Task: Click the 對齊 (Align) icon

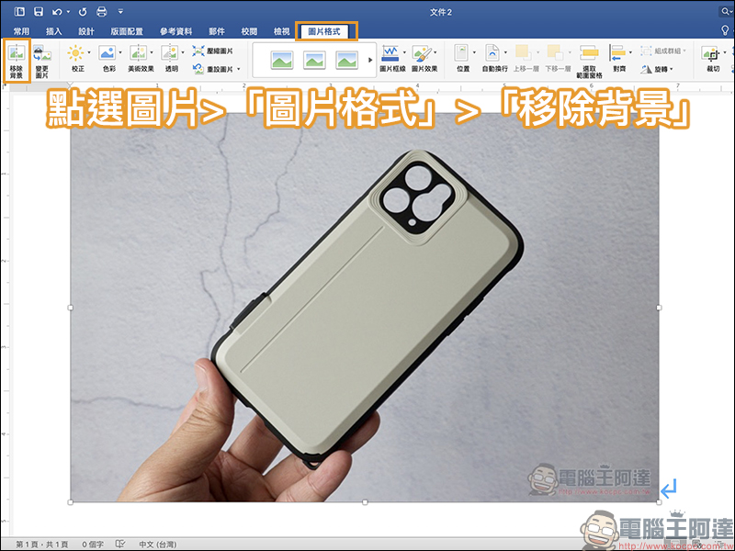Action: pos(617,53)
